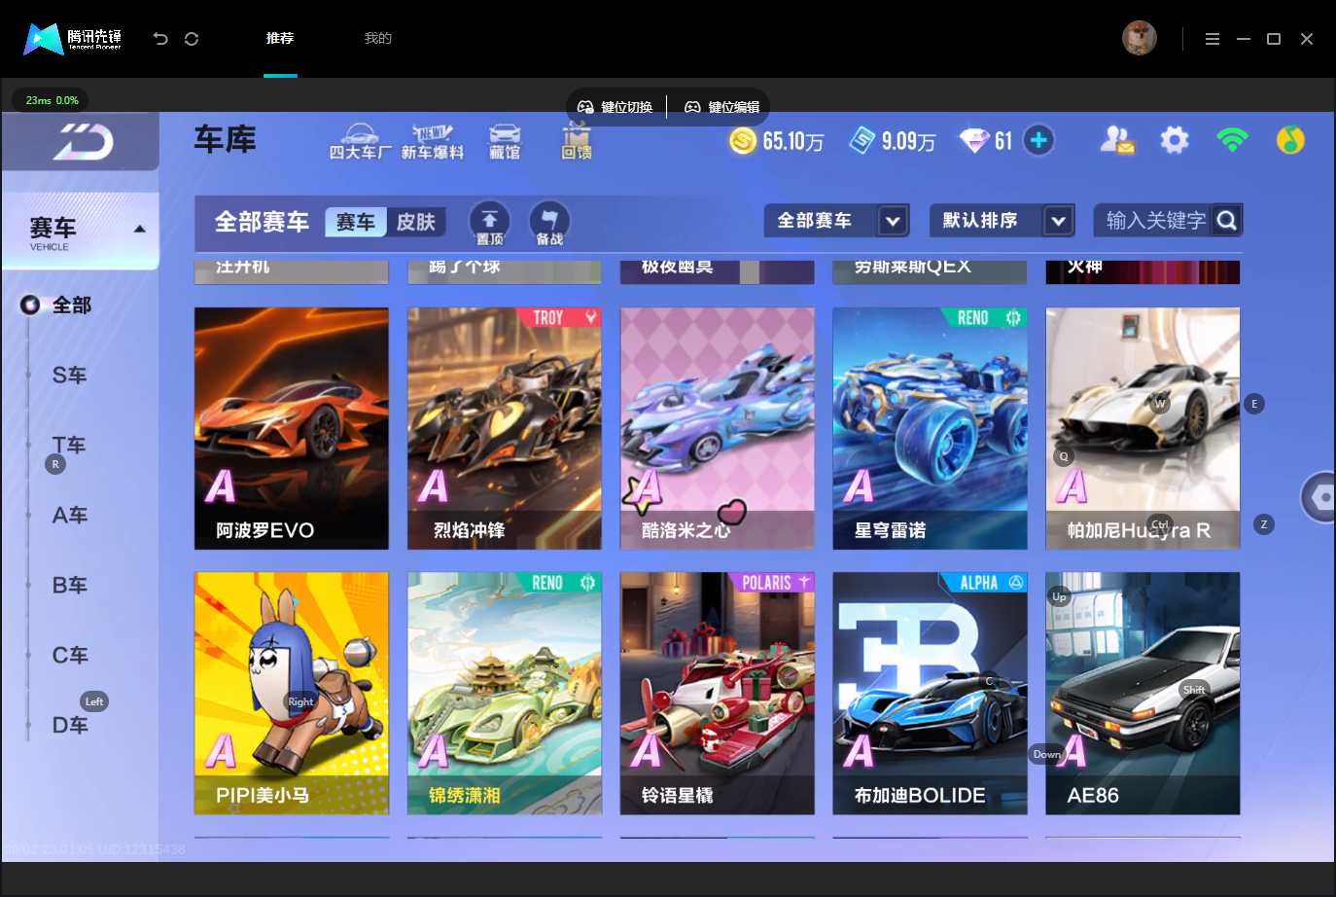
Task: Click the 置顶 pin-to-top button
Action: click(490, 223)
